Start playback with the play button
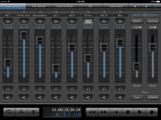Screen dimensions: 161x120 coord(140,112)
